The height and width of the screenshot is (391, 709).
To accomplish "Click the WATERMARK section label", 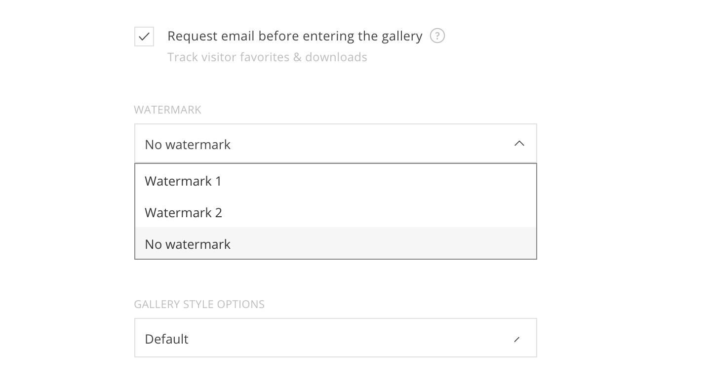I will (167, 110).
